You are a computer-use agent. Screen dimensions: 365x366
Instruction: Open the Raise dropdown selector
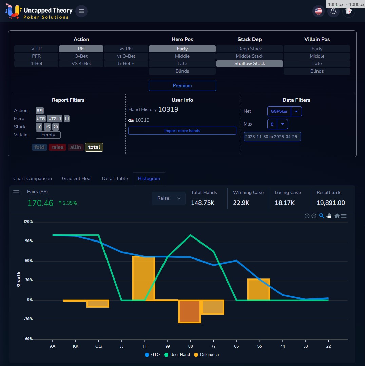click(168, 198)
